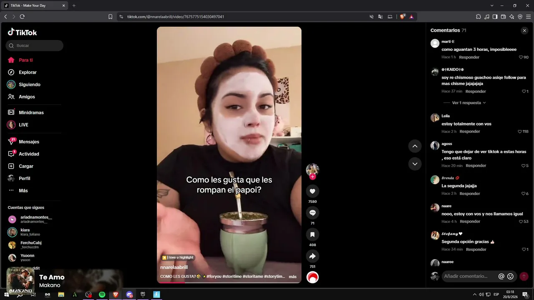
Task: Go to the next video with down arrow
Action: (x=415, y=164)
